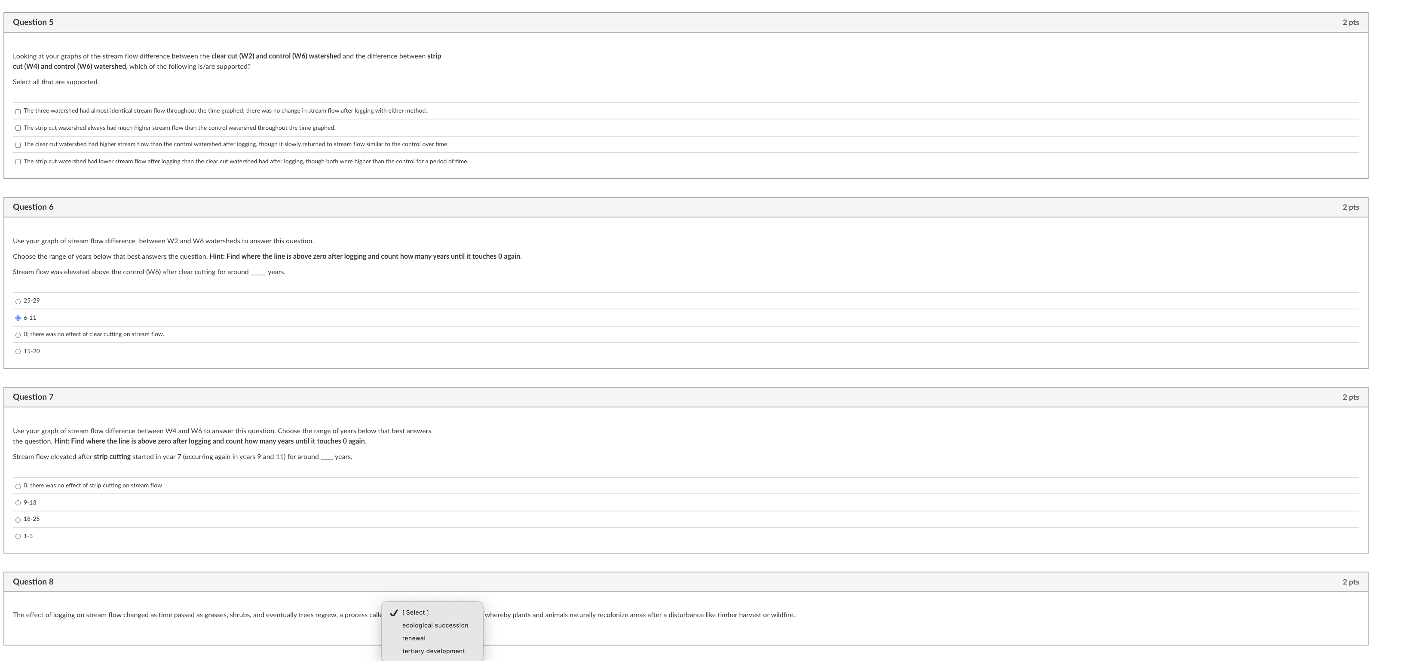
Task: Check 'clear cut watershed had higher stream flow' option
Action: [x=18, y=145]
